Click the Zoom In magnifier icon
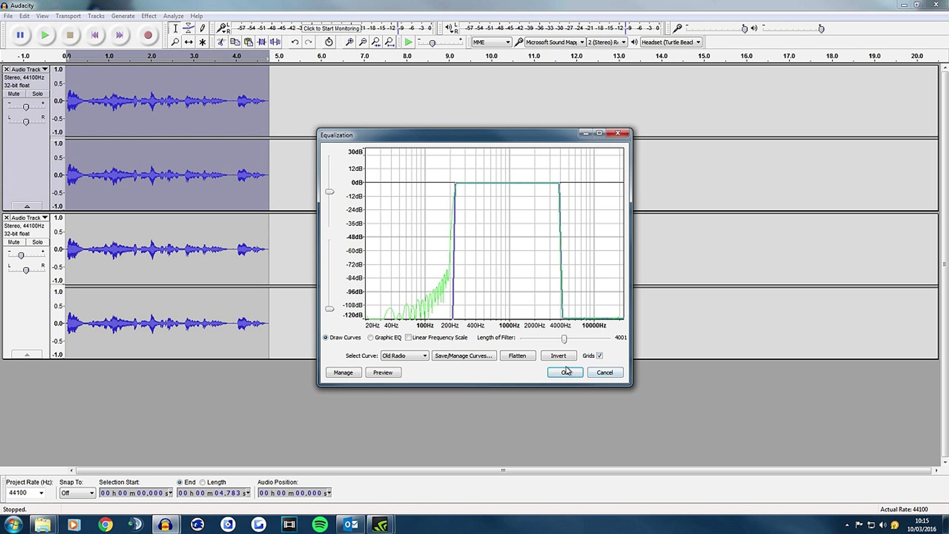The width and height of the screenshot is (949, 534). pos(349,42)
